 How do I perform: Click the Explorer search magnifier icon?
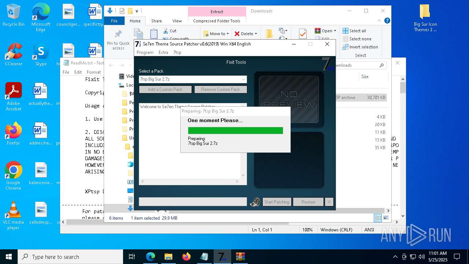click(381, 65)
